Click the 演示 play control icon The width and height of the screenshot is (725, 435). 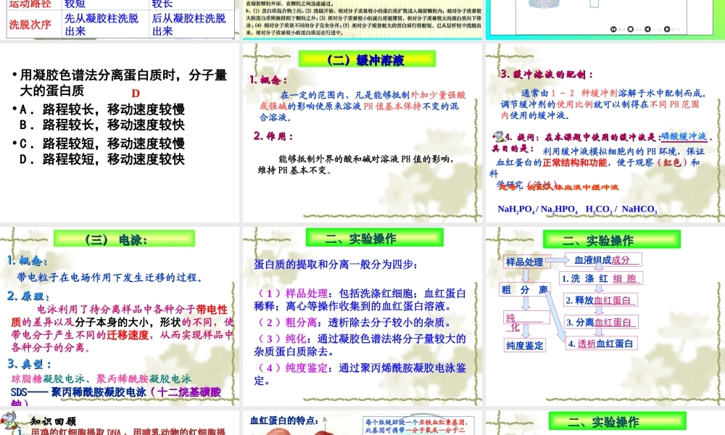(x=666, y=30)
